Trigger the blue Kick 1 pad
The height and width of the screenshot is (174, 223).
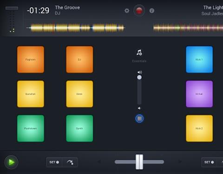click(199, 59)
